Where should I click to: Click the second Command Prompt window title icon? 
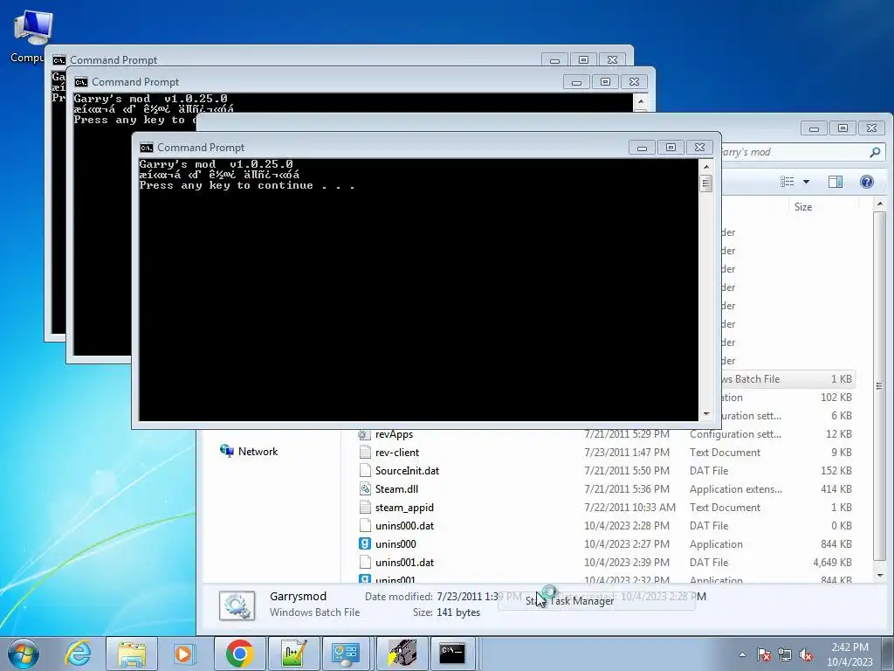81,82
